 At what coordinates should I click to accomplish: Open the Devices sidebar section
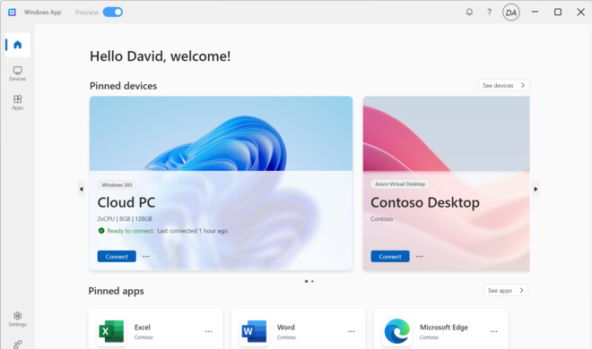[x=17, y=73]
